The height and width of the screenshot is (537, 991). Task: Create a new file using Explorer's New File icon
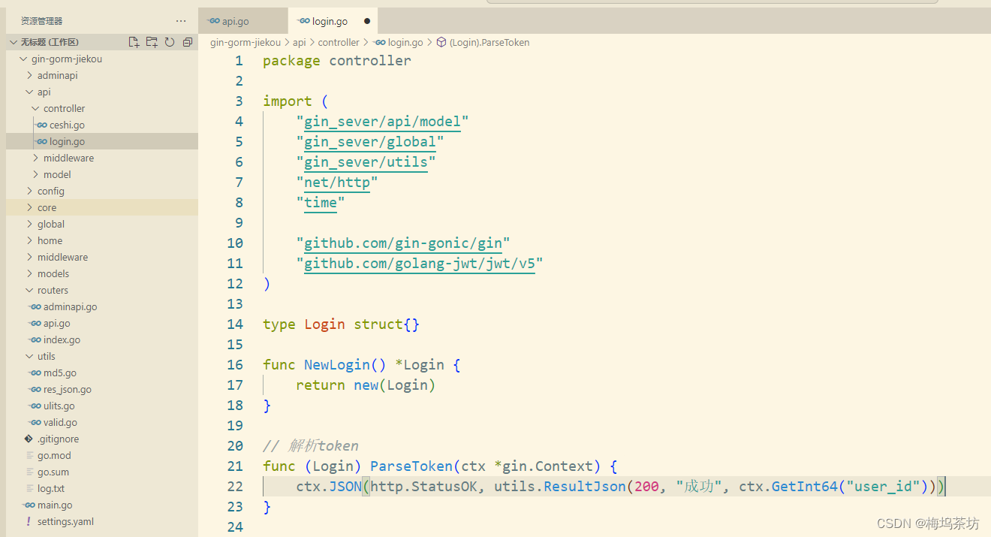tap(134, 43)
